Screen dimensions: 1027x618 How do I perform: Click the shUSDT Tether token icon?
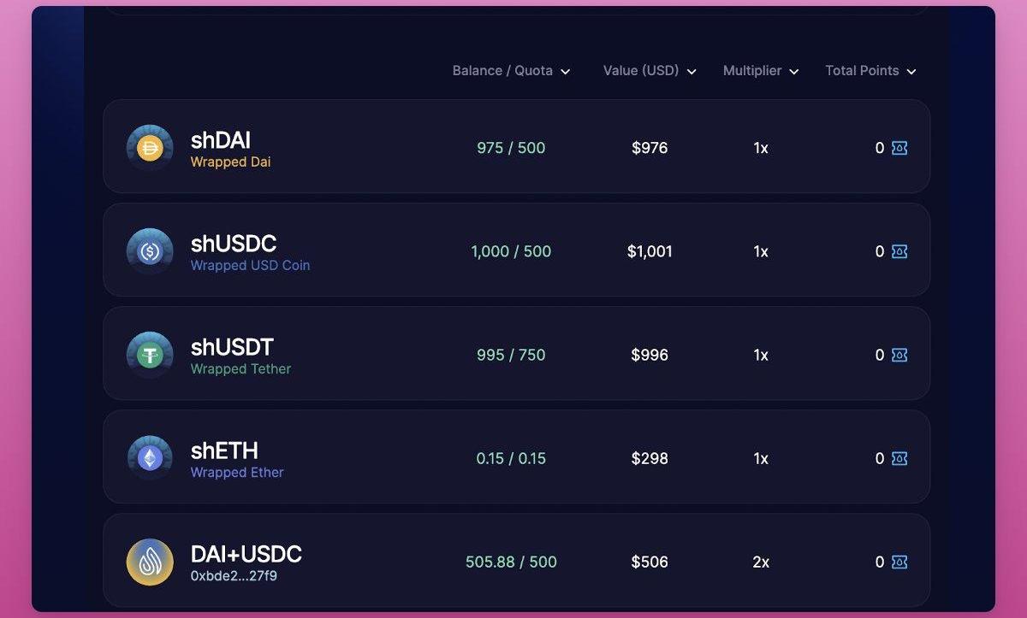150,355
